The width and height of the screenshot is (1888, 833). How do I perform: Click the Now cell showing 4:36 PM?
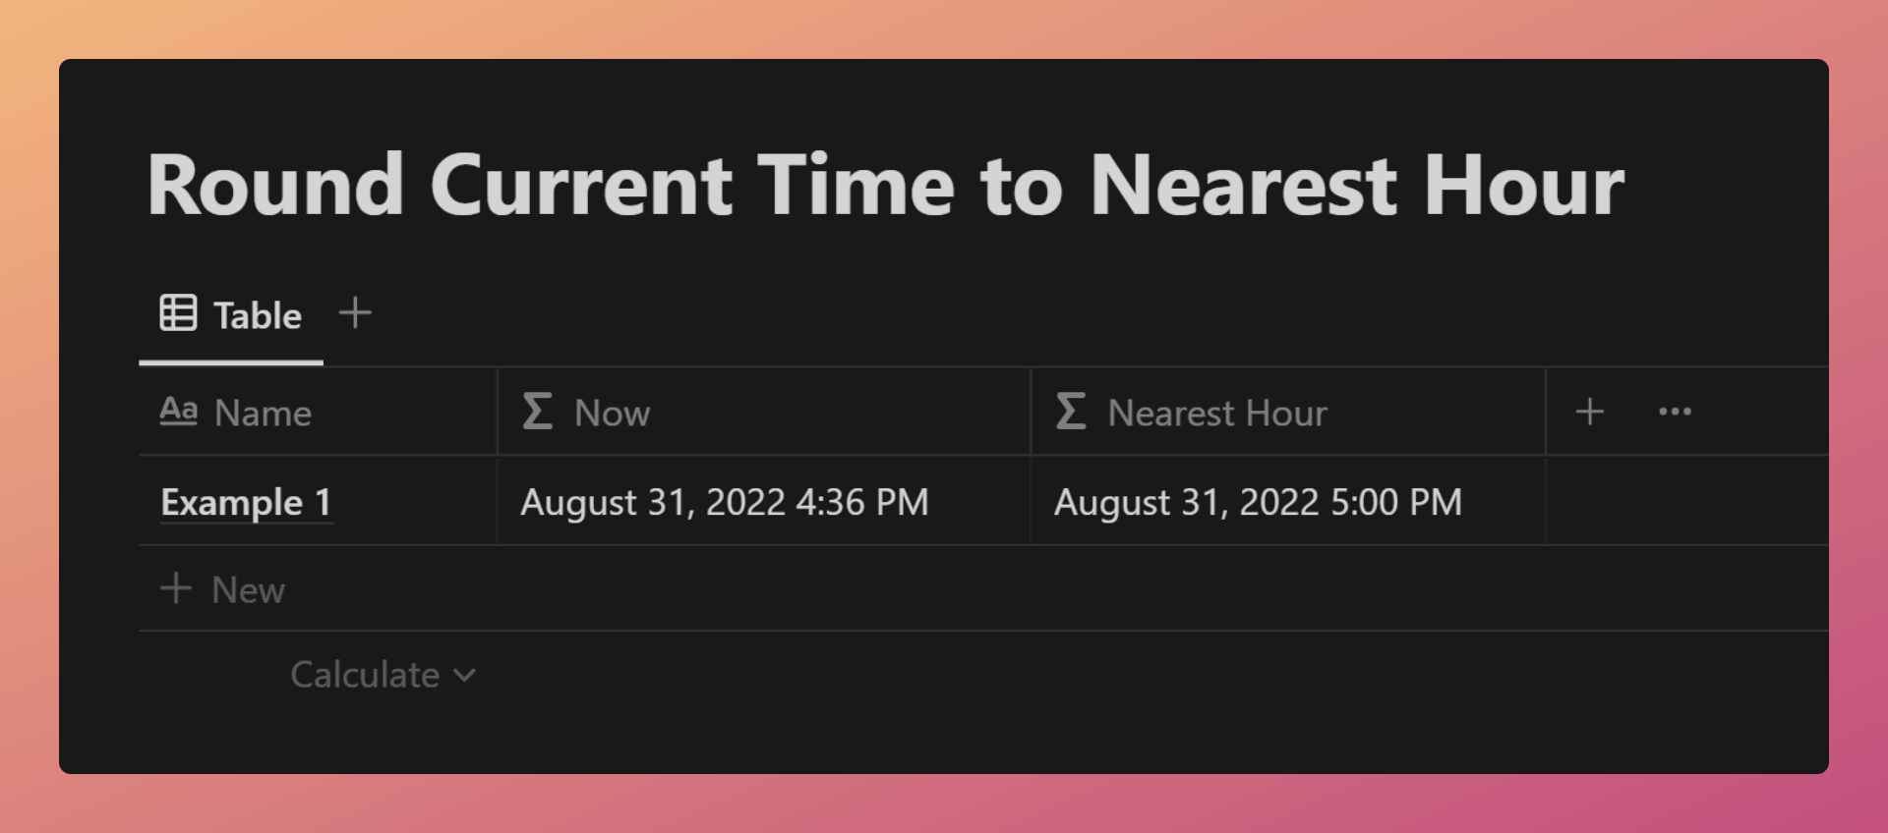[x=764, y=501]
